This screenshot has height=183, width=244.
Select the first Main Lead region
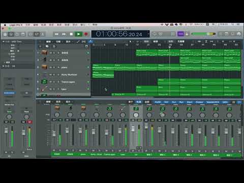pos(146,53)
